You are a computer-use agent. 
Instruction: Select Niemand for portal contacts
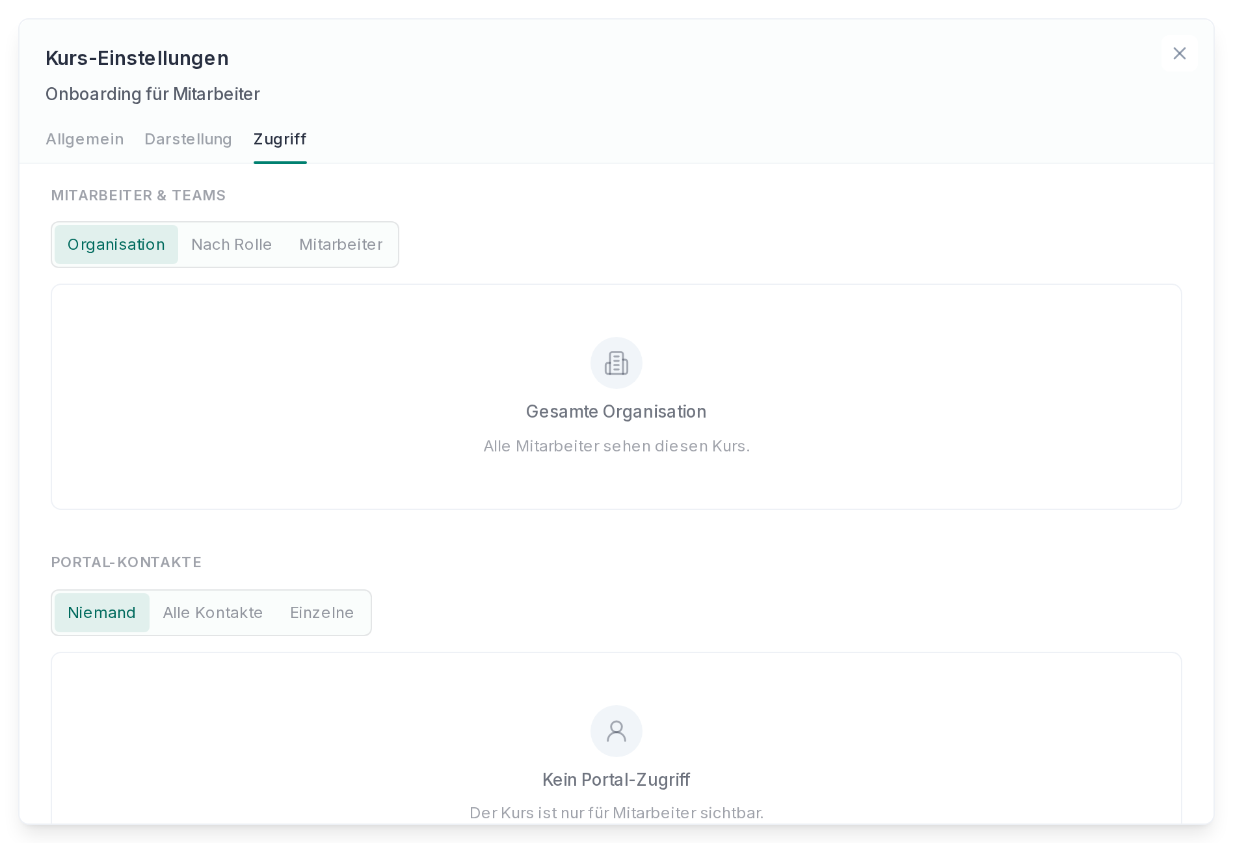tap(102, 613)
